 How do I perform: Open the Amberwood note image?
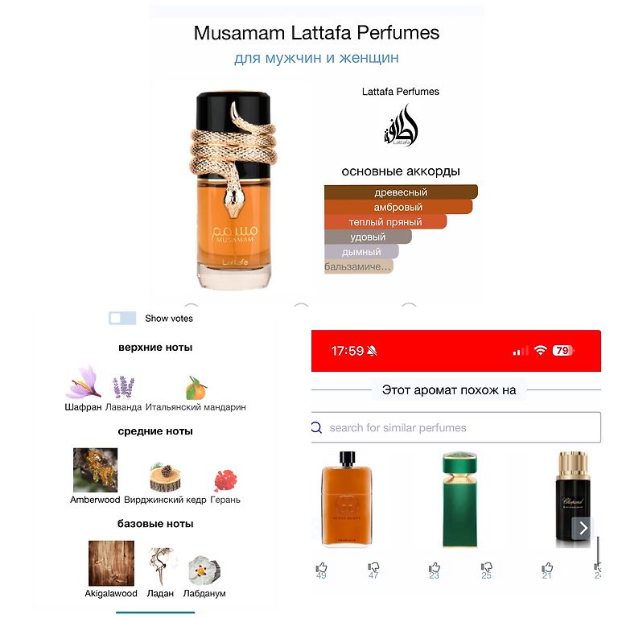[x=96, y=470]
